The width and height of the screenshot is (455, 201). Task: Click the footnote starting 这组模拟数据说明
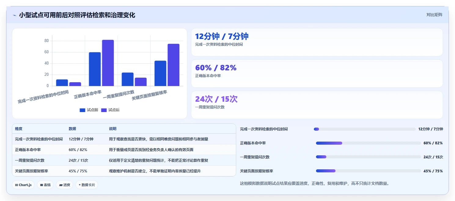click(315, 184)
